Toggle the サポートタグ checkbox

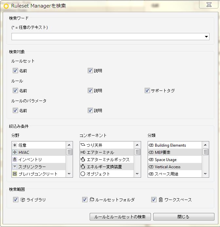(147, 90)
